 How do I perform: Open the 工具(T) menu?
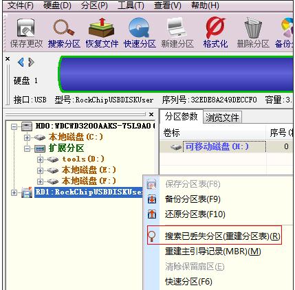131,5
